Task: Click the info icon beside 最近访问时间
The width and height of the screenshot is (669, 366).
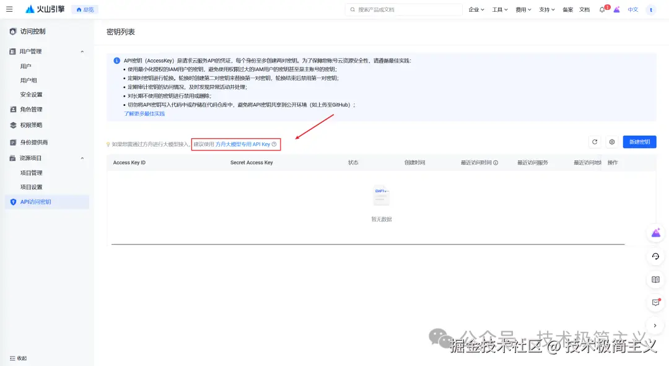Action: coord(496,162)
